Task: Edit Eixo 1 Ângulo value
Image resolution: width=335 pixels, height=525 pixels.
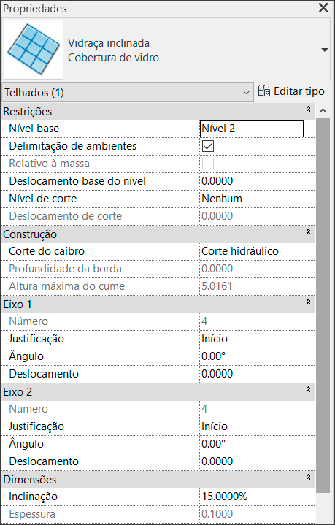Action: coord(252,356)
